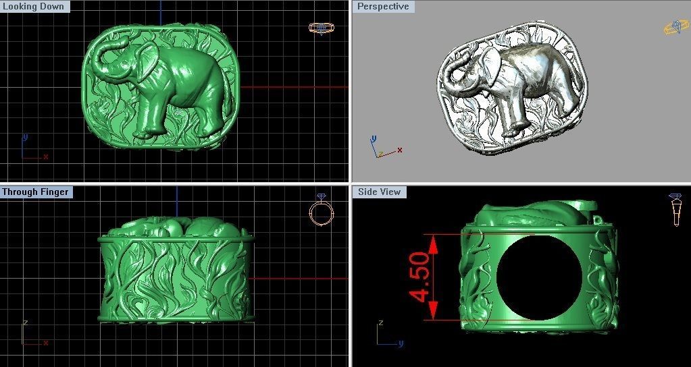Click the yellow ring icon in Perspective viewport
This screenshot has height=367, width=691.
click(676, 26)
